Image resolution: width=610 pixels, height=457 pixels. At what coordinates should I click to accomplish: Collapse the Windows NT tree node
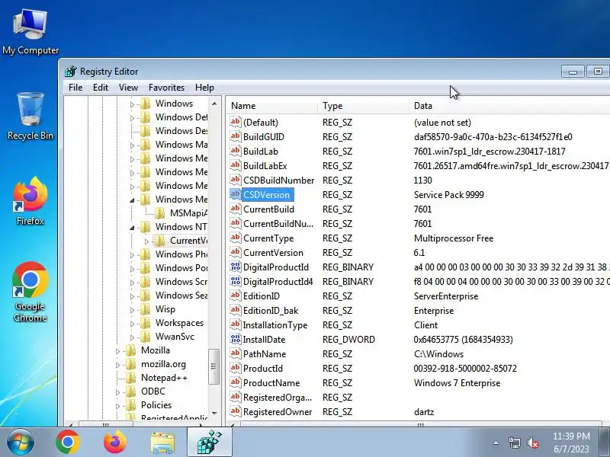click(132, 228)
